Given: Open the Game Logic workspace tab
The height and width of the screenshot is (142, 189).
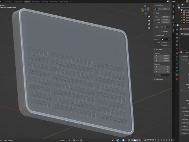Looking at the screenshot, I should tap(36, 2).
